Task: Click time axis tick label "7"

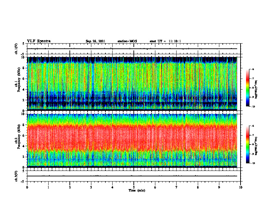Action: pos(177,187)
